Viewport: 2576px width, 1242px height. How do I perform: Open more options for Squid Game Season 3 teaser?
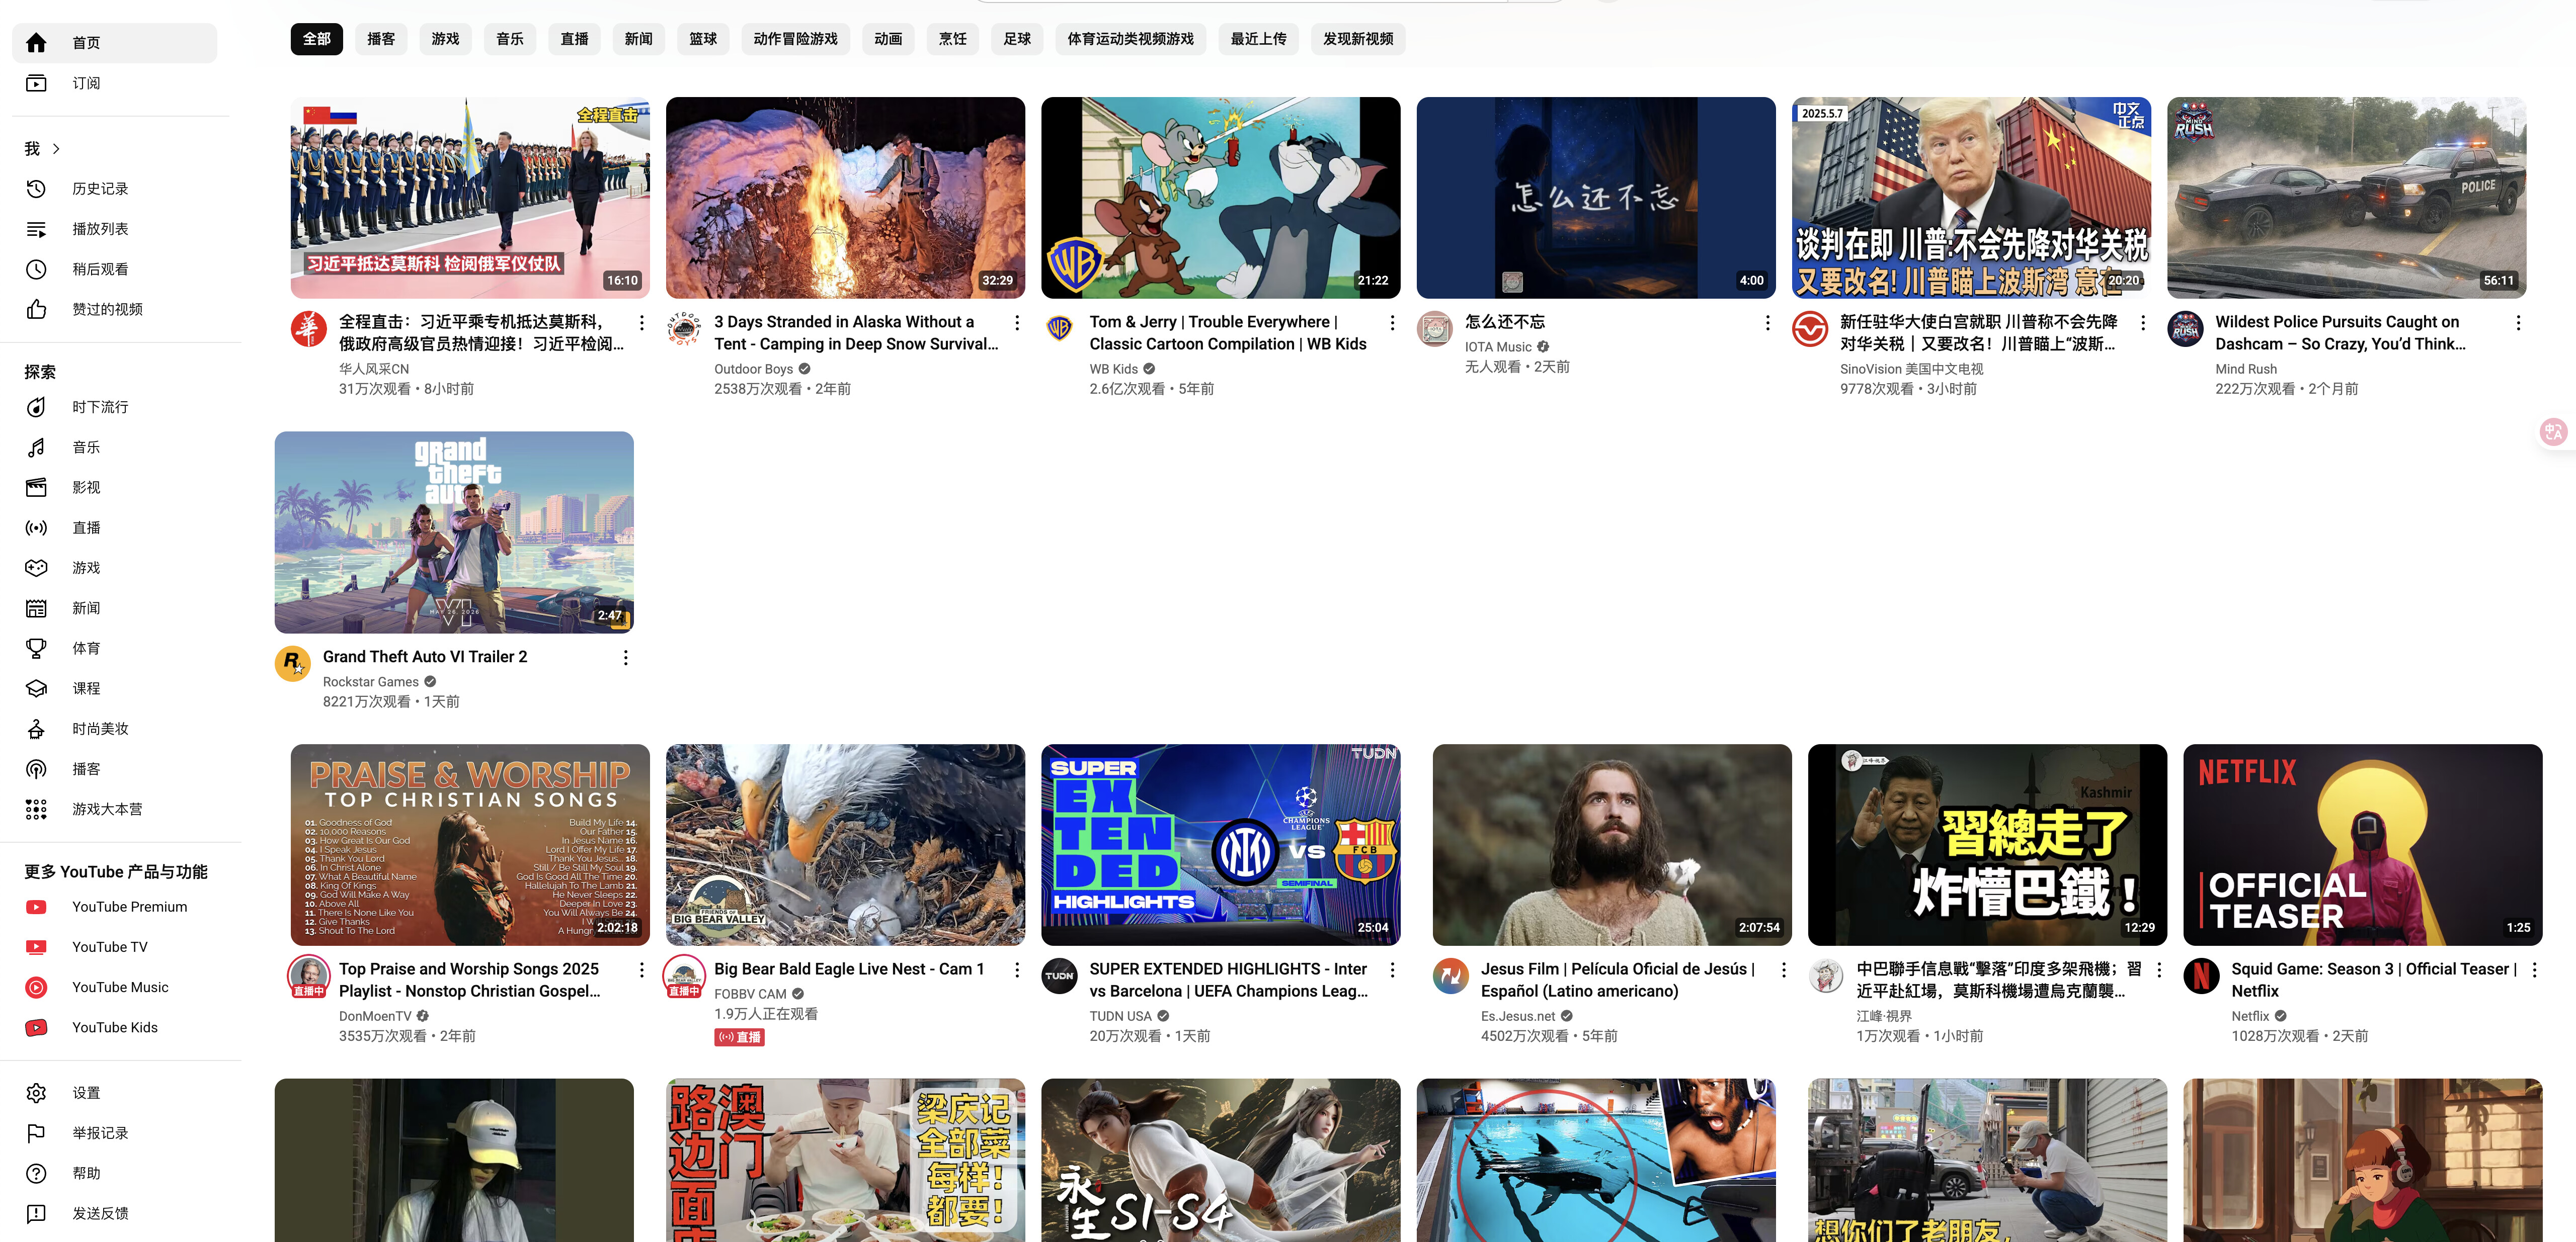coord(2534,969)
